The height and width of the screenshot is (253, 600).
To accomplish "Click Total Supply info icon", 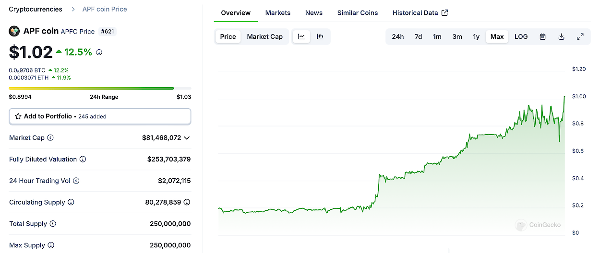I will 53,224.
